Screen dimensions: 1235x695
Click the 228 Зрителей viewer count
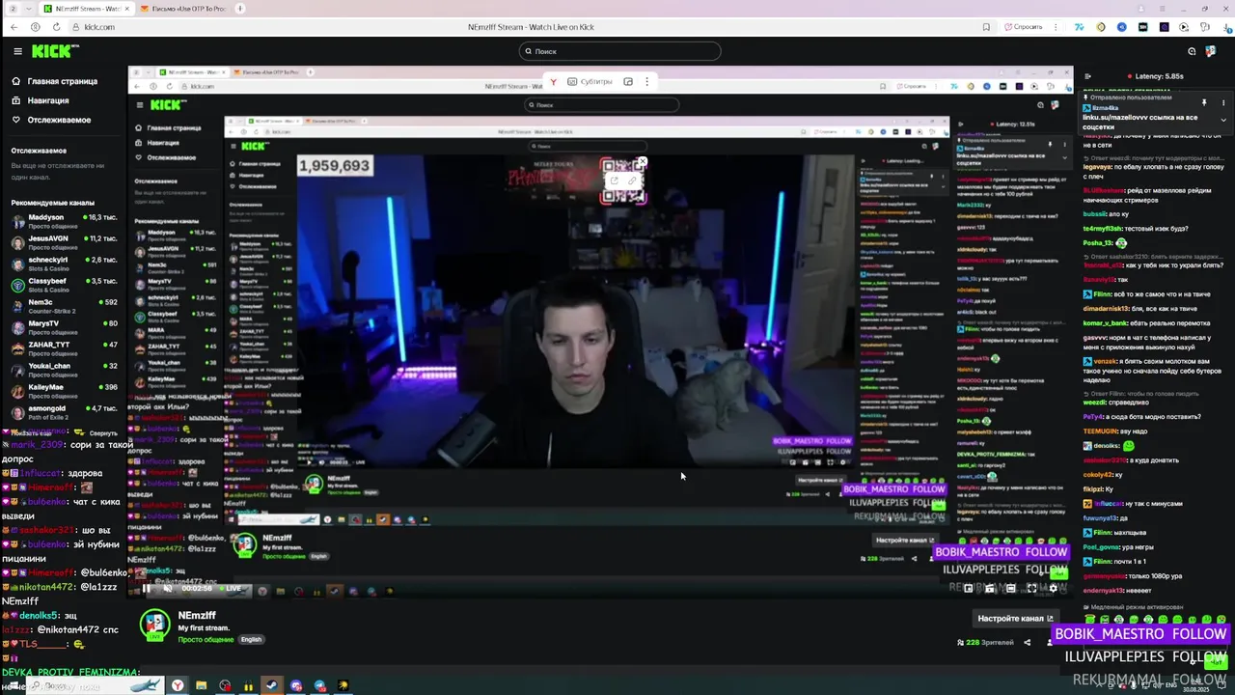coord(985,643)
